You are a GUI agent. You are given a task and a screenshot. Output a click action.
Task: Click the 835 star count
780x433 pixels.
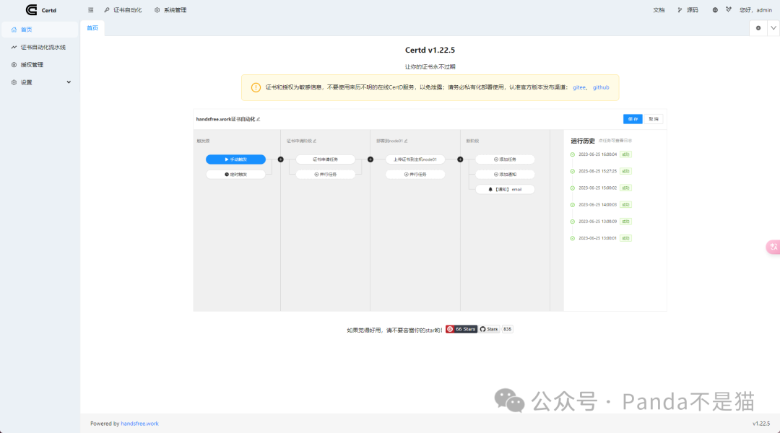(x=508, y=329)
